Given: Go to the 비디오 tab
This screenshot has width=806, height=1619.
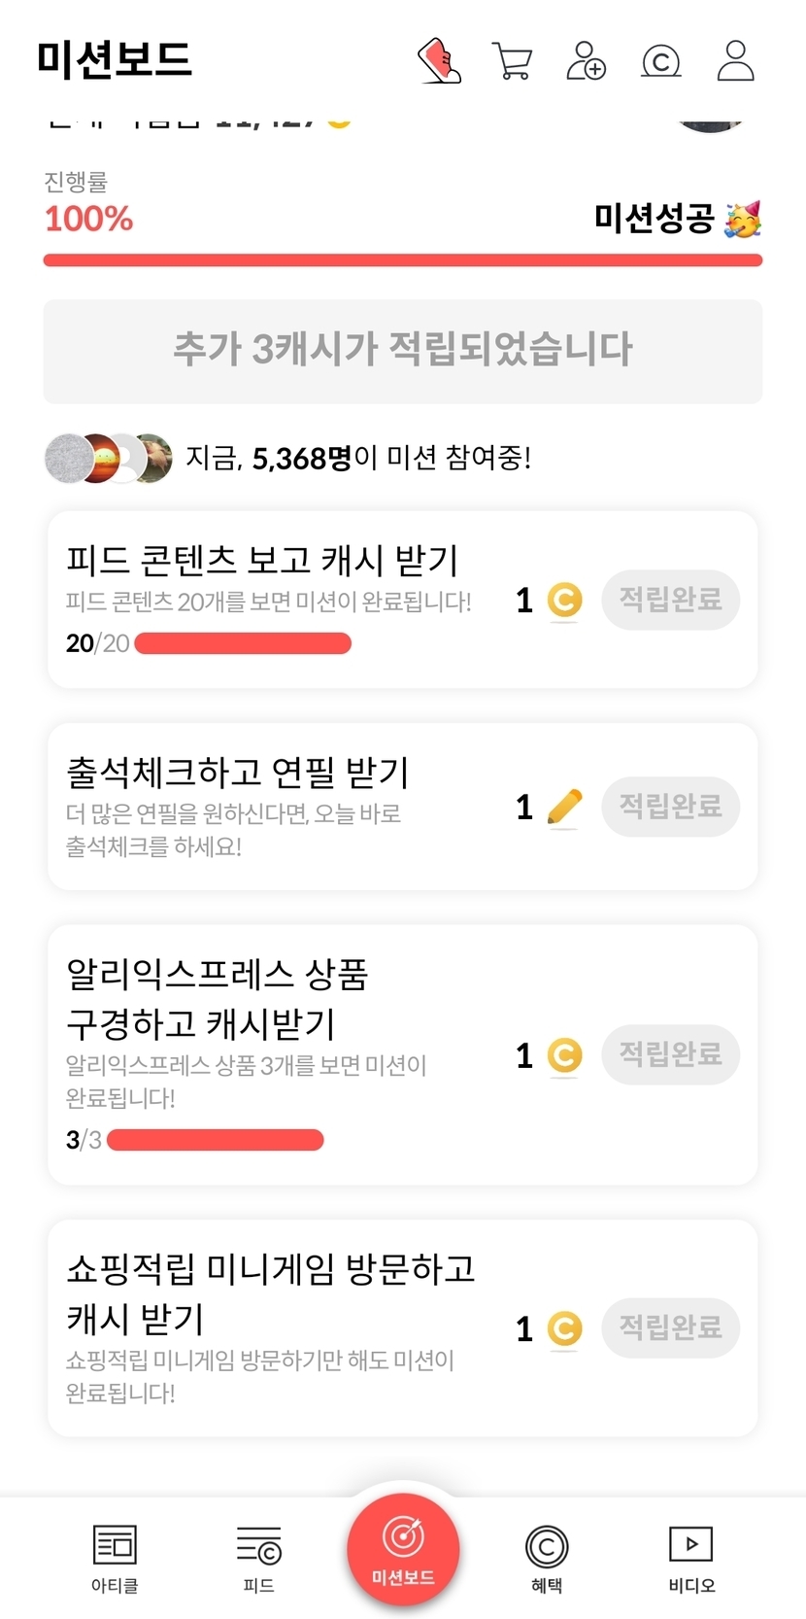Looking at the screenshot, I should [691, 1558].
